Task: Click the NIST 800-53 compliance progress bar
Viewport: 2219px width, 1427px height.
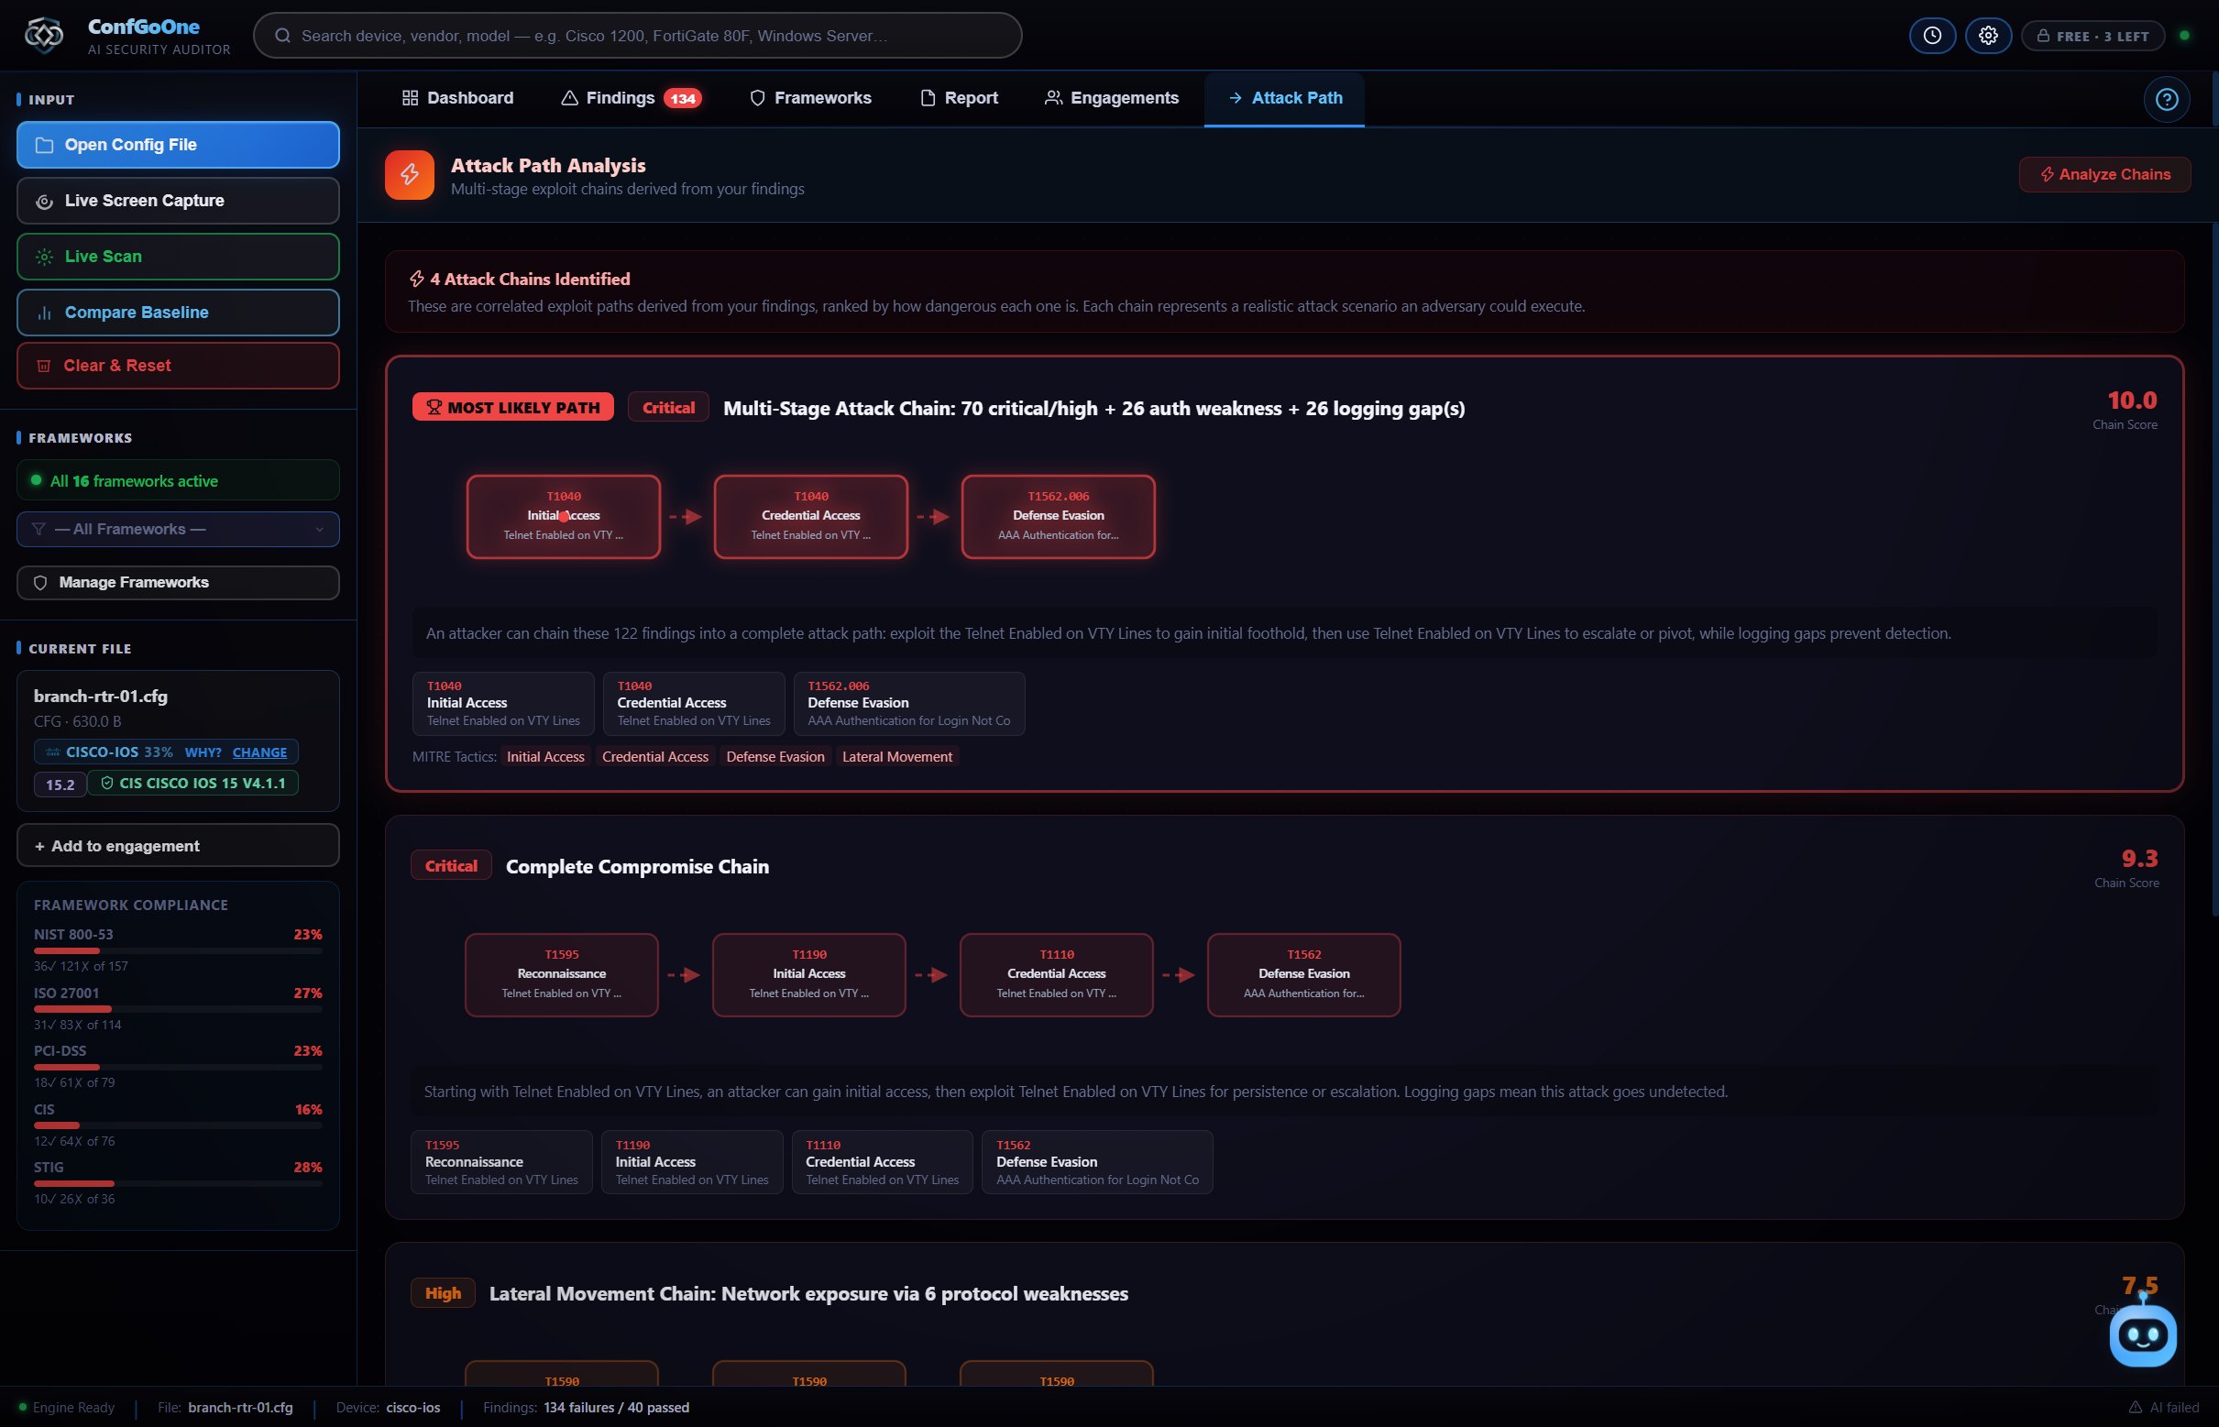Action: point(178,950)
